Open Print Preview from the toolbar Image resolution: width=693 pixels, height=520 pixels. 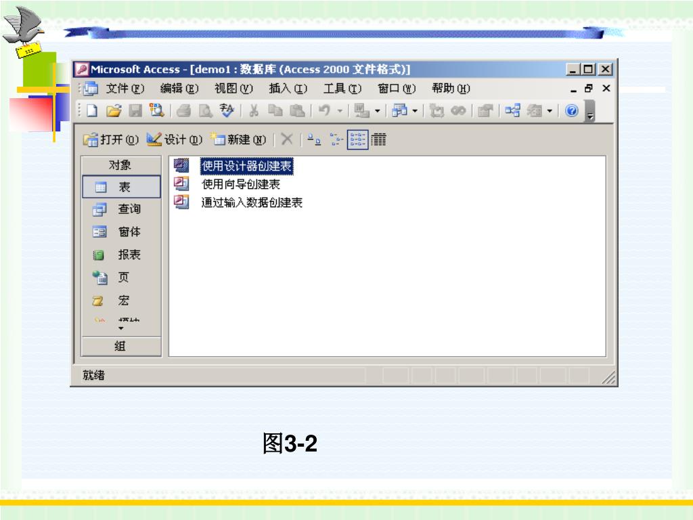click(206, 110)
